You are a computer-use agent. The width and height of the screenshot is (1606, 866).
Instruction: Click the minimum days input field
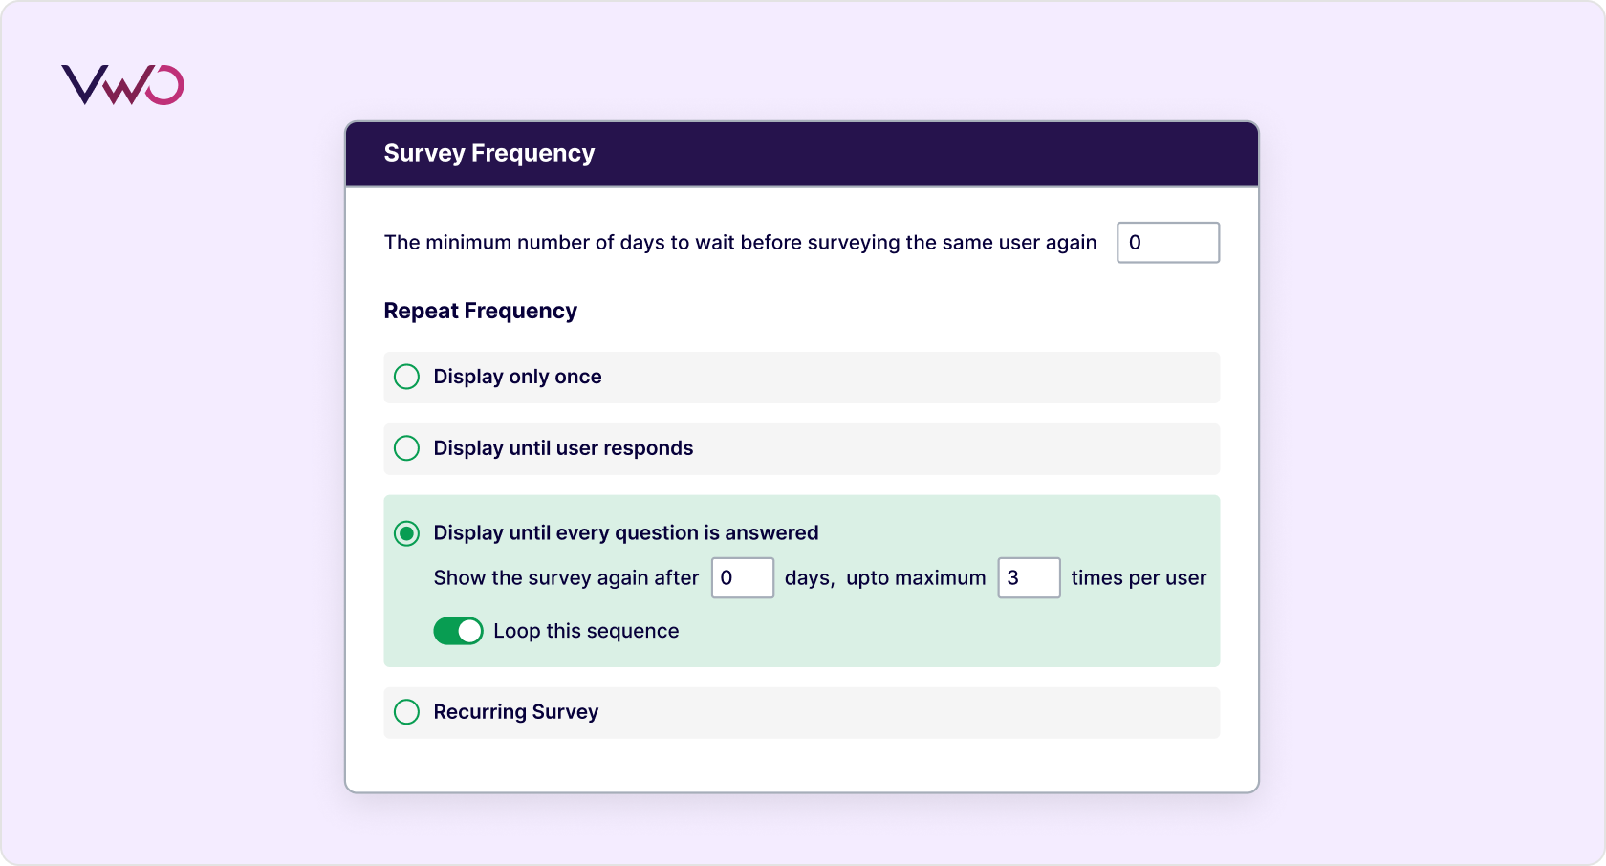1168,243
